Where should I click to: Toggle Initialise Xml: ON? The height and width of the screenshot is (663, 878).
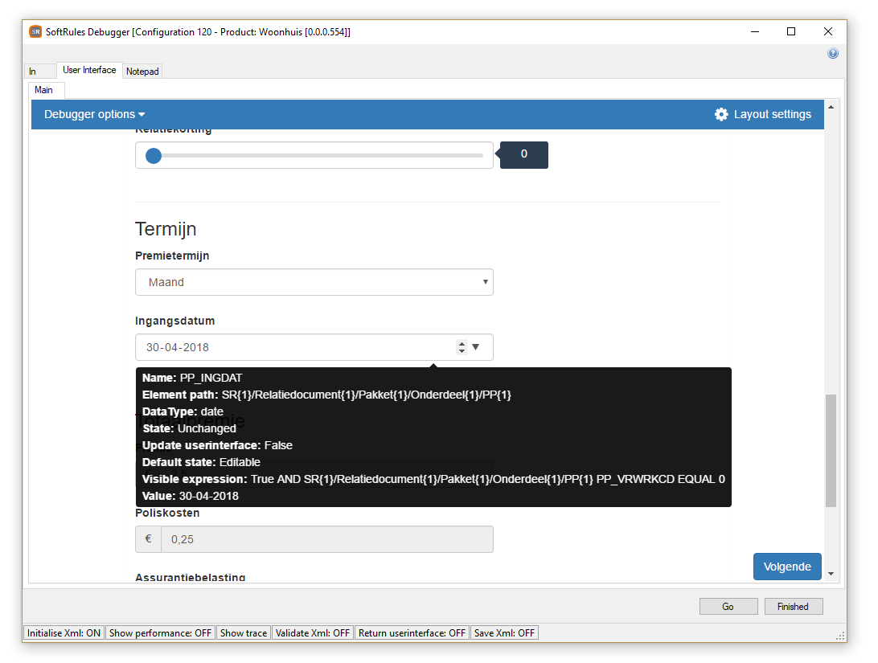point(64,632)
